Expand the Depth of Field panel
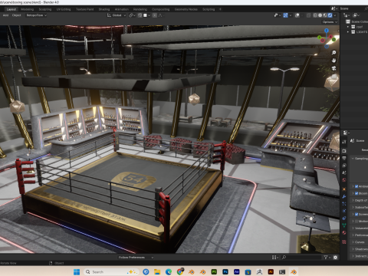 click(360, 200)
